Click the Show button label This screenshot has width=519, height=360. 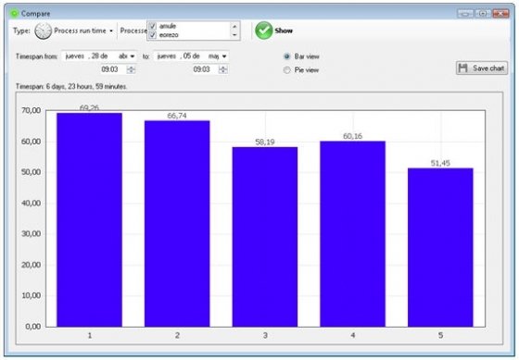284,31
